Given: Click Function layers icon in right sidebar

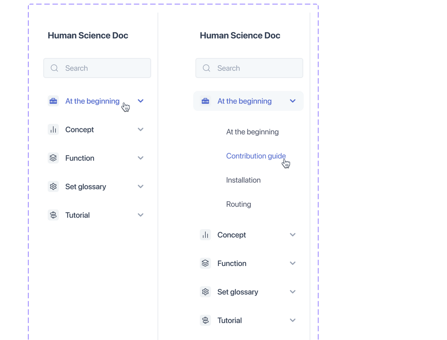Looking at the screenshot, I should coord(205,263).
